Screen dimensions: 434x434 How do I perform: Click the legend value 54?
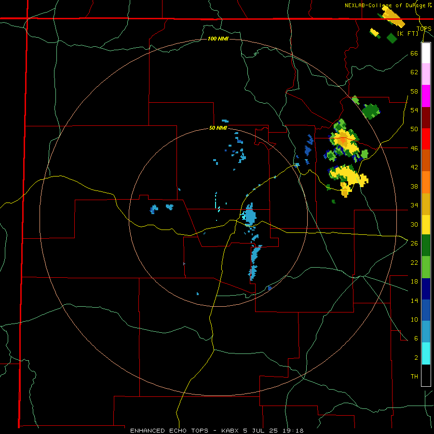tap(414, 110)
